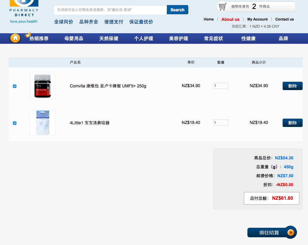This screenshot has width=308, height=245.
Task: Click the 单价 column header
Action: pos(191,62)
